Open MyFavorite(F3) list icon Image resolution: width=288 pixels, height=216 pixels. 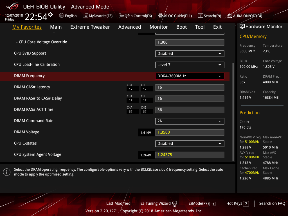tap(85, 16)
